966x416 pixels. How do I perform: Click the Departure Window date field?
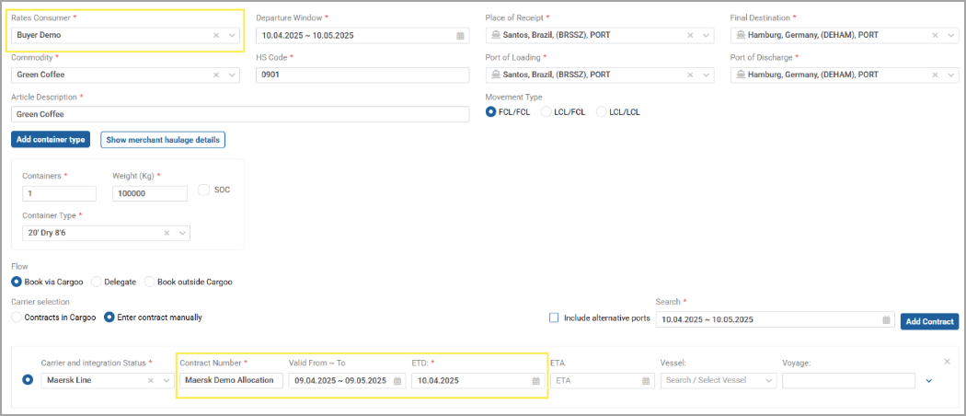362,36
